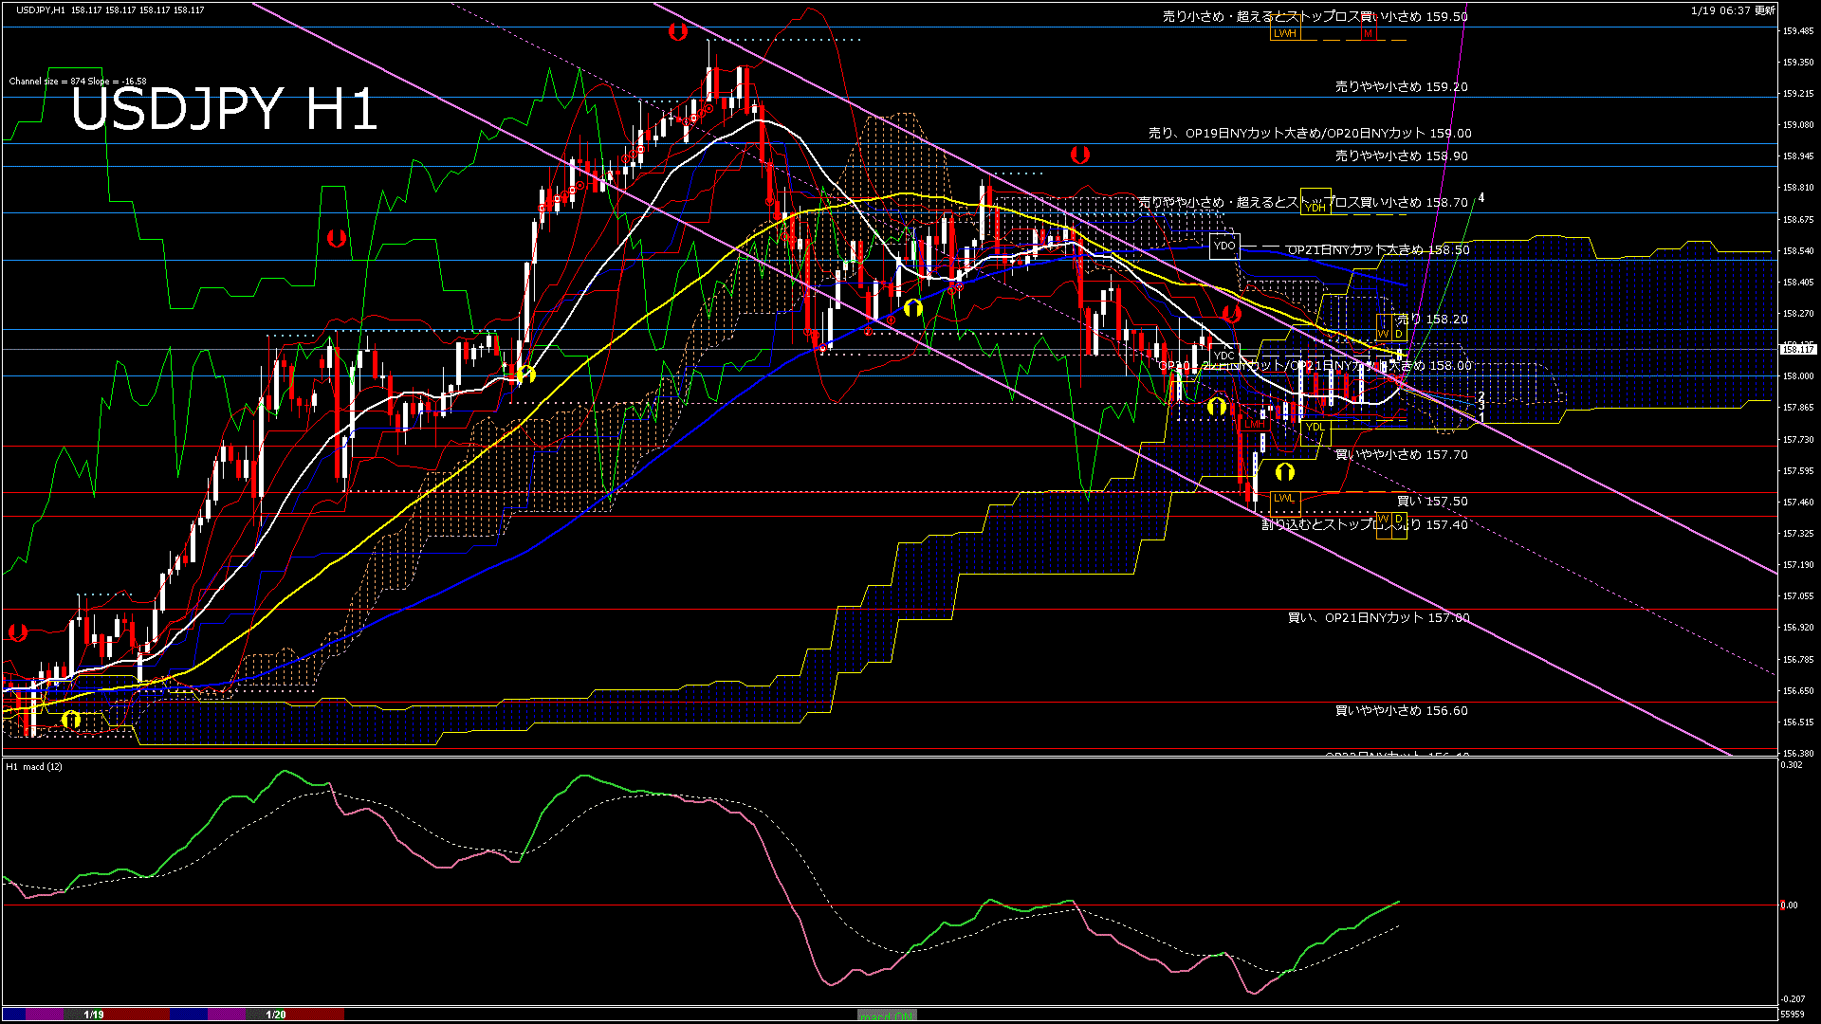
Task: Click the first blue session block in the bottom bar
Action: point(15,1015)
